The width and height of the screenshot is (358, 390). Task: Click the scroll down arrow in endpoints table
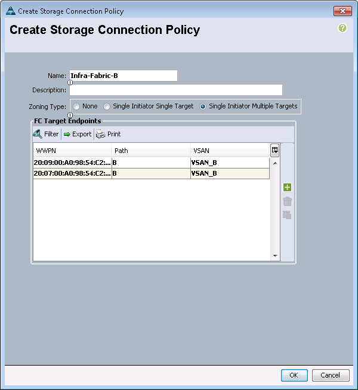pos(275,256)
